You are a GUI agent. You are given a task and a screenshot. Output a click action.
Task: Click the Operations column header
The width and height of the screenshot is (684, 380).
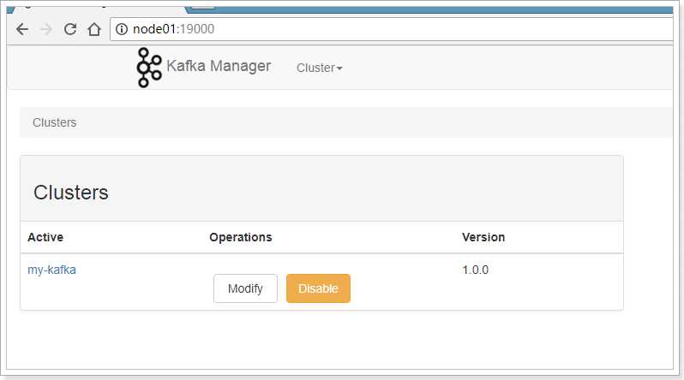click(240, 237)
